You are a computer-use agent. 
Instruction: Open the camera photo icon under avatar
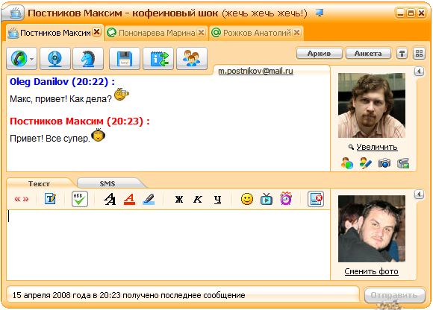pyautogui.click(x=384, y=163)
